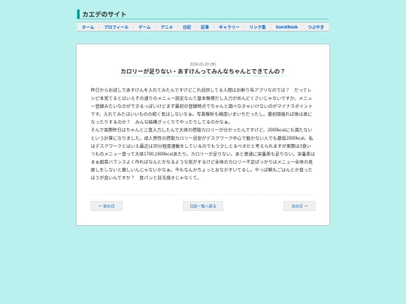Click the diary title カロリーが足りない

coord(203,71)
